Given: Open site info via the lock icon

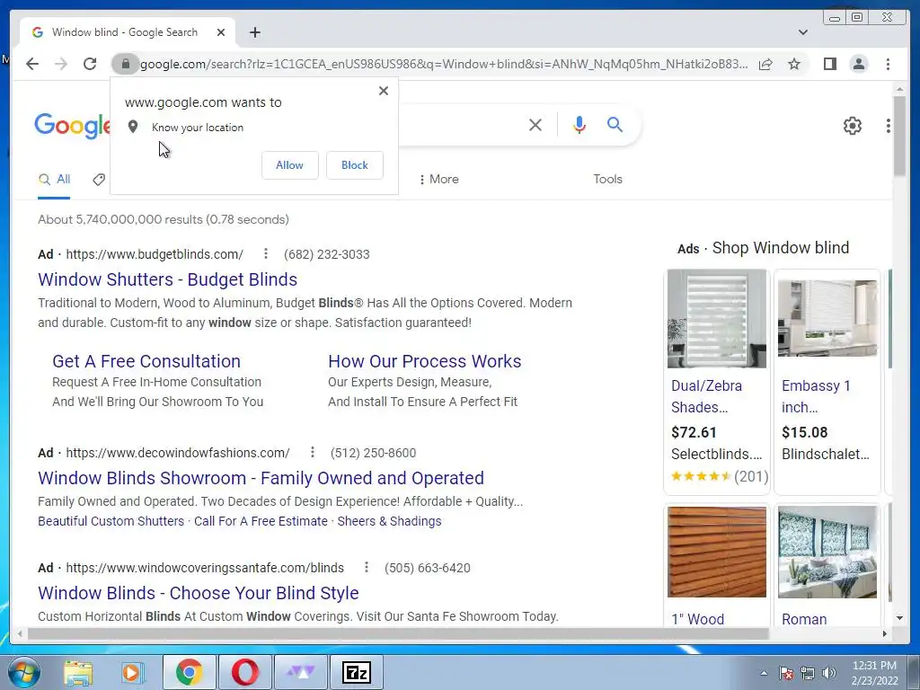Looking at the screenshot, I should click(x=125, y=64).
